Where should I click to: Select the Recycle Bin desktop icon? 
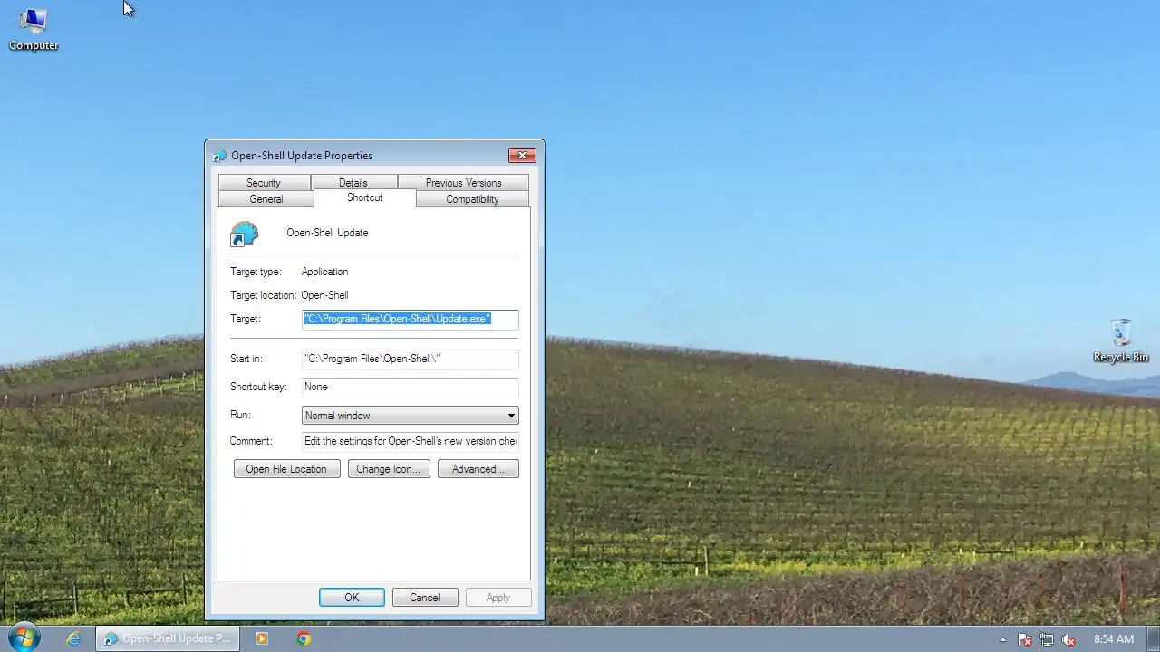[x=1121, y=341]
